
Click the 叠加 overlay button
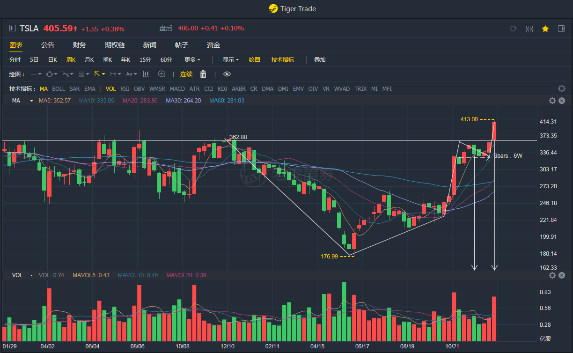pos(320,60)
